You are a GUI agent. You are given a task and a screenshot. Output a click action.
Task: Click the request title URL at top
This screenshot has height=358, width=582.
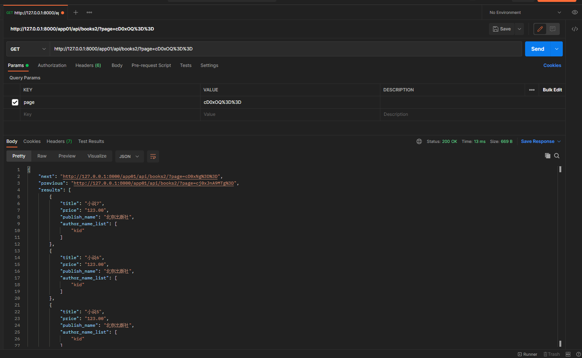[82, 29]
